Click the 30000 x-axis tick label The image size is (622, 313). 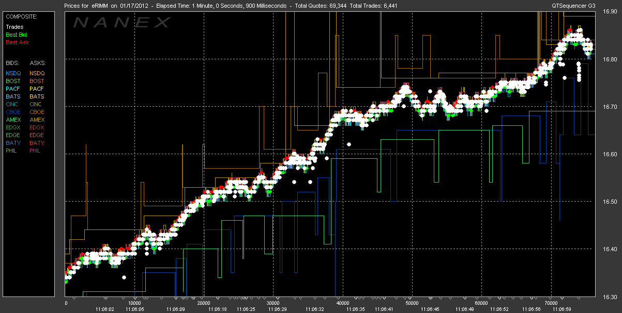point(274,303)
